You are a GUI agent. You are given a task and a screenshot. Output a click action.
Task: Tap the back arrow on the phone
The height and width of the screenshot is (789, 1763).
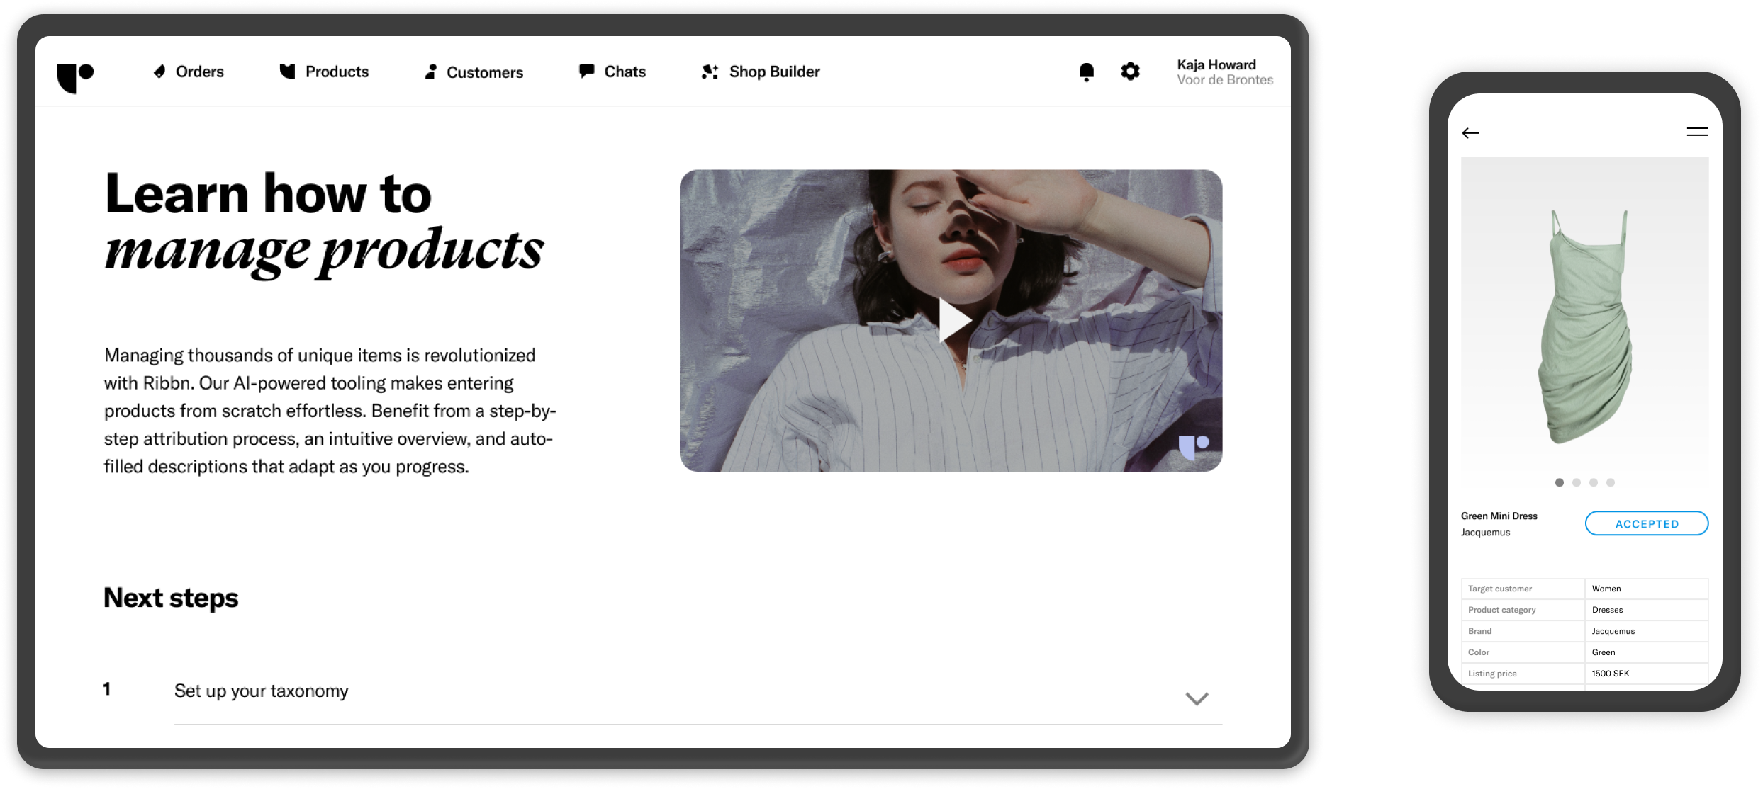[1470, 132]
